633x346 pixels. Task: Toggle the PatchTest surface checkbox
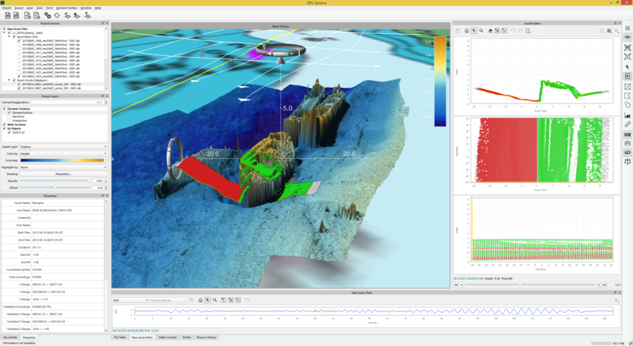coord(9,116)
